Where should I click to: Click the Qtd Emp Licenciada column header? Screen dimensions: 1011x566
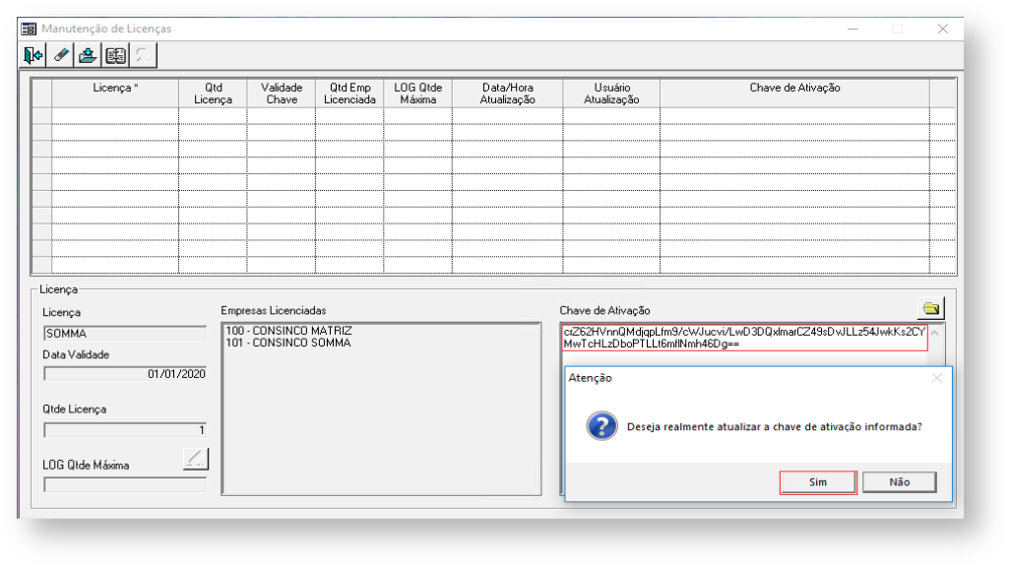coord(349,94)
